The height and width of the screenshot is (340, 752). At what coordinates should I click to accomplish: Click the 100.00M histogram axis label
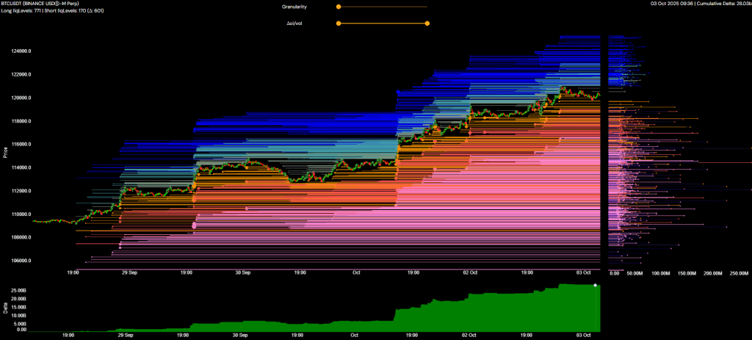(x=661, y=273)
